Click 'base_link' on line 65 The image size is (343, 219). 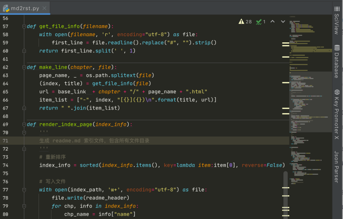72,92
